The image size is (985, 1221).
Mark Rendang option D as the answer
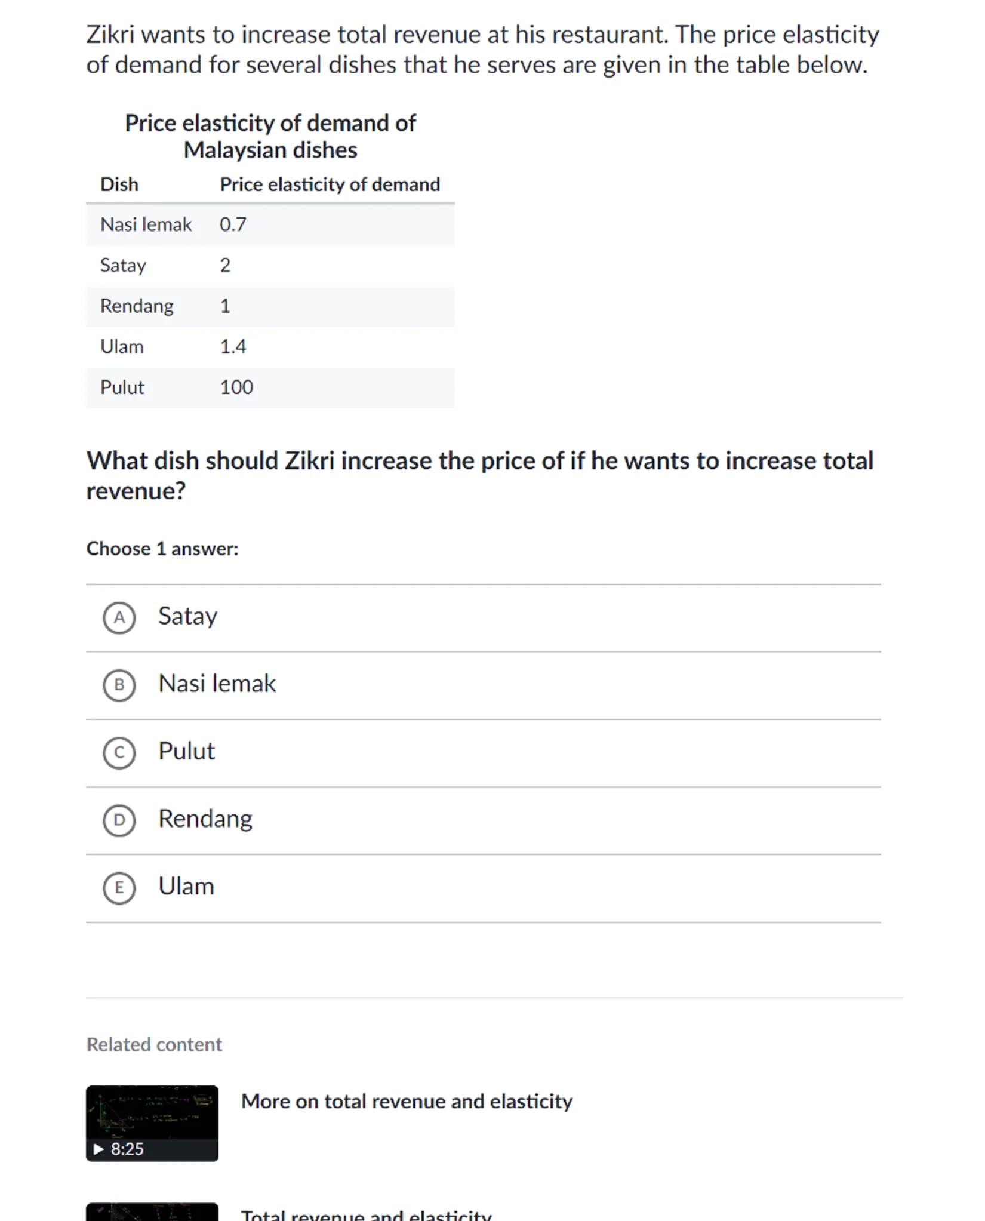[x=119, y=820]
